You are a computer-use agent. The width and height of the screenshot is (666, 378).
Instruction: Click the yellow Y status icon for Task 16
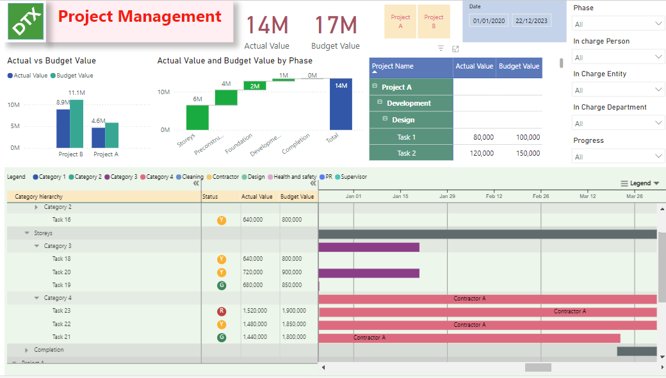[222, 220]
